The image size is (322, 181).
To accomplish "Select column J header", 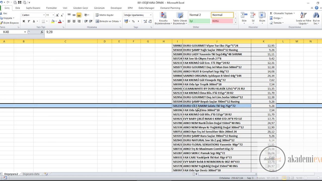I will pos(217,41).
